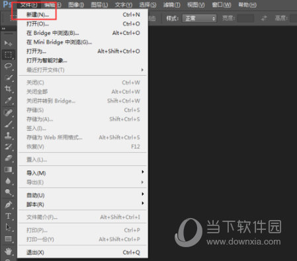This screenshot has height=261, width=297.
Task: Choose 新建(N)... from File menu
Action: [x=83, y=15]
